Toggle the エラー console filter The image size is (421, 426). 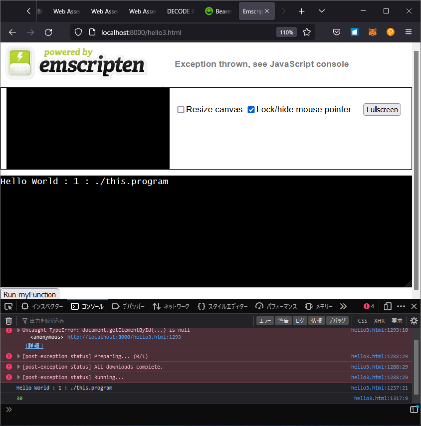pos(264,321)
